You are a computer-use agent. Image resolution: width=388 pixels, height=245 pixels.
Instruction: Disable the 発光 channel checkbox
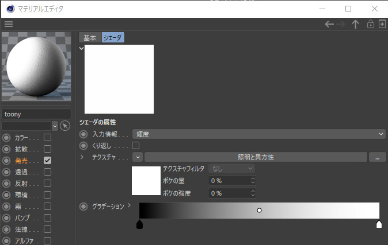(48, 161)
